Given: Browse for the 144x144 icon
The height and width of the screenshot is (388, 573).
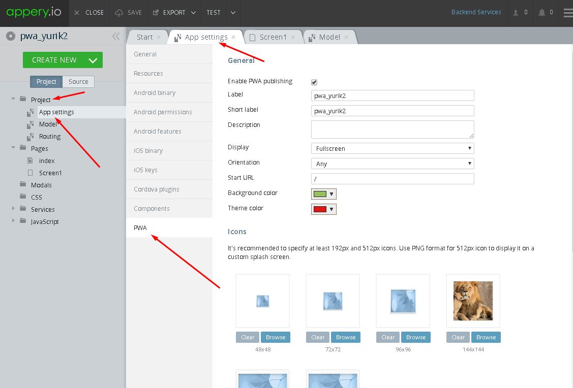Looking at the screenshot, I should pyautogui.click(x=486, y=337).
